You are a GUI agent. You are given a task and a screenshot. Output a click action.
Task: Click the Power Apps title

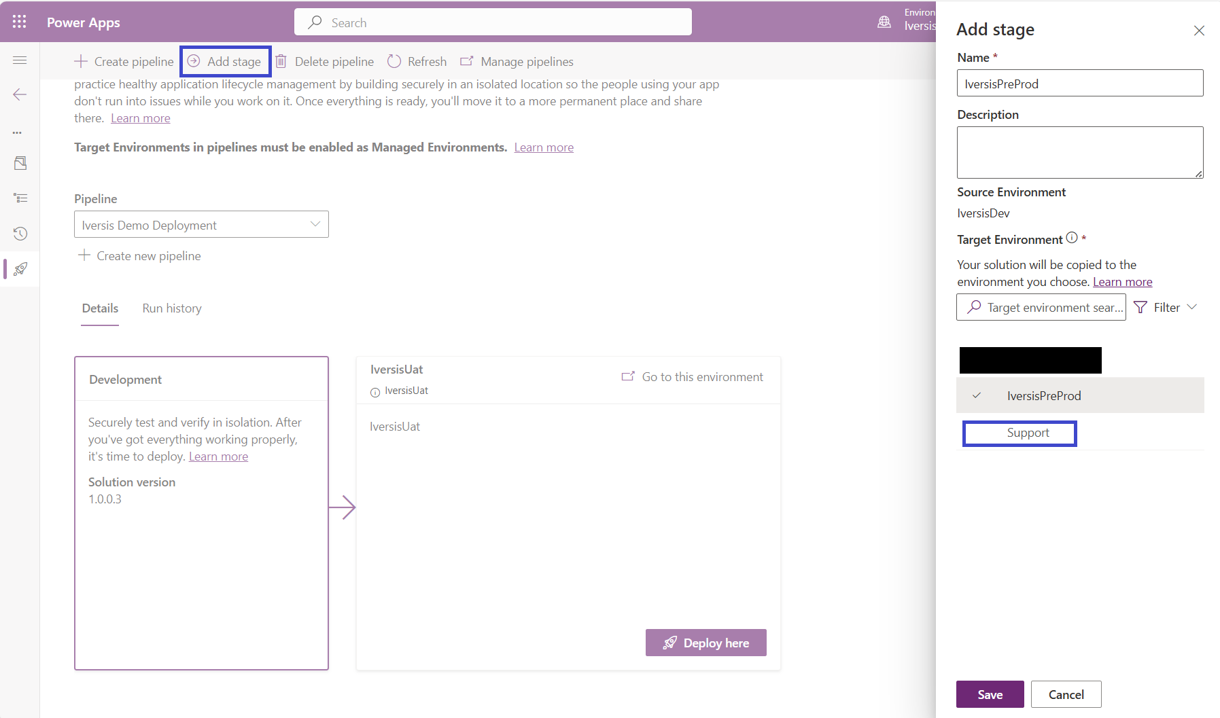pos(84,22)
